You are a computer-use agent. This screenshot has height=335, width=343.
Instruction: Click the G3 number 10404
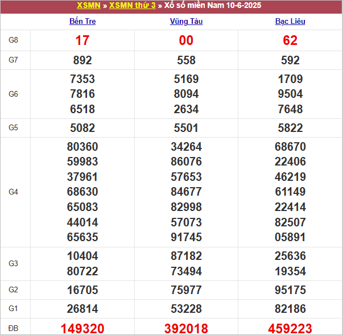coord(82,256)
